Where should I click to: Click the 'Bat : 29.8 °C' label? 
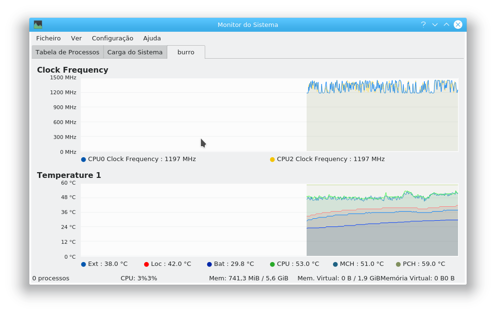(x=234, y=264)
